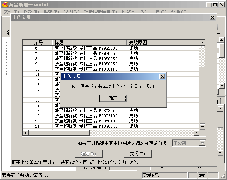Select row 8 titled M10S005
The width and height of the screenshot is (227, 180).
pos(111,59)
